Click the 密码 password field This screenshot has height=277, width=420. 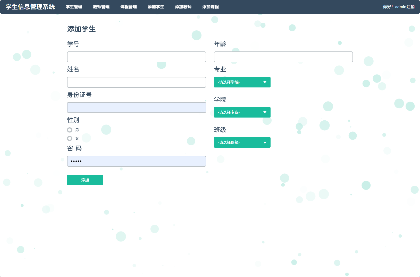click(x=136, y=161)
